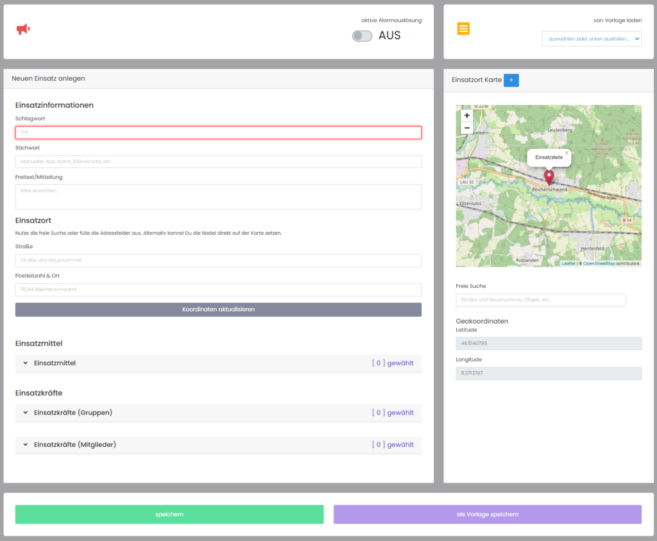Open the von Vorlage laden dropdown
The width and height of the screenshot is (657, 541).
pos(591,39)
